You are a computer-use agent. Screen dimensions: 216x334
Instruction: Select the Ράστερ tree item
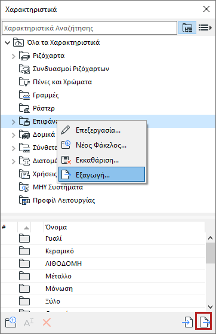(44, 108)
